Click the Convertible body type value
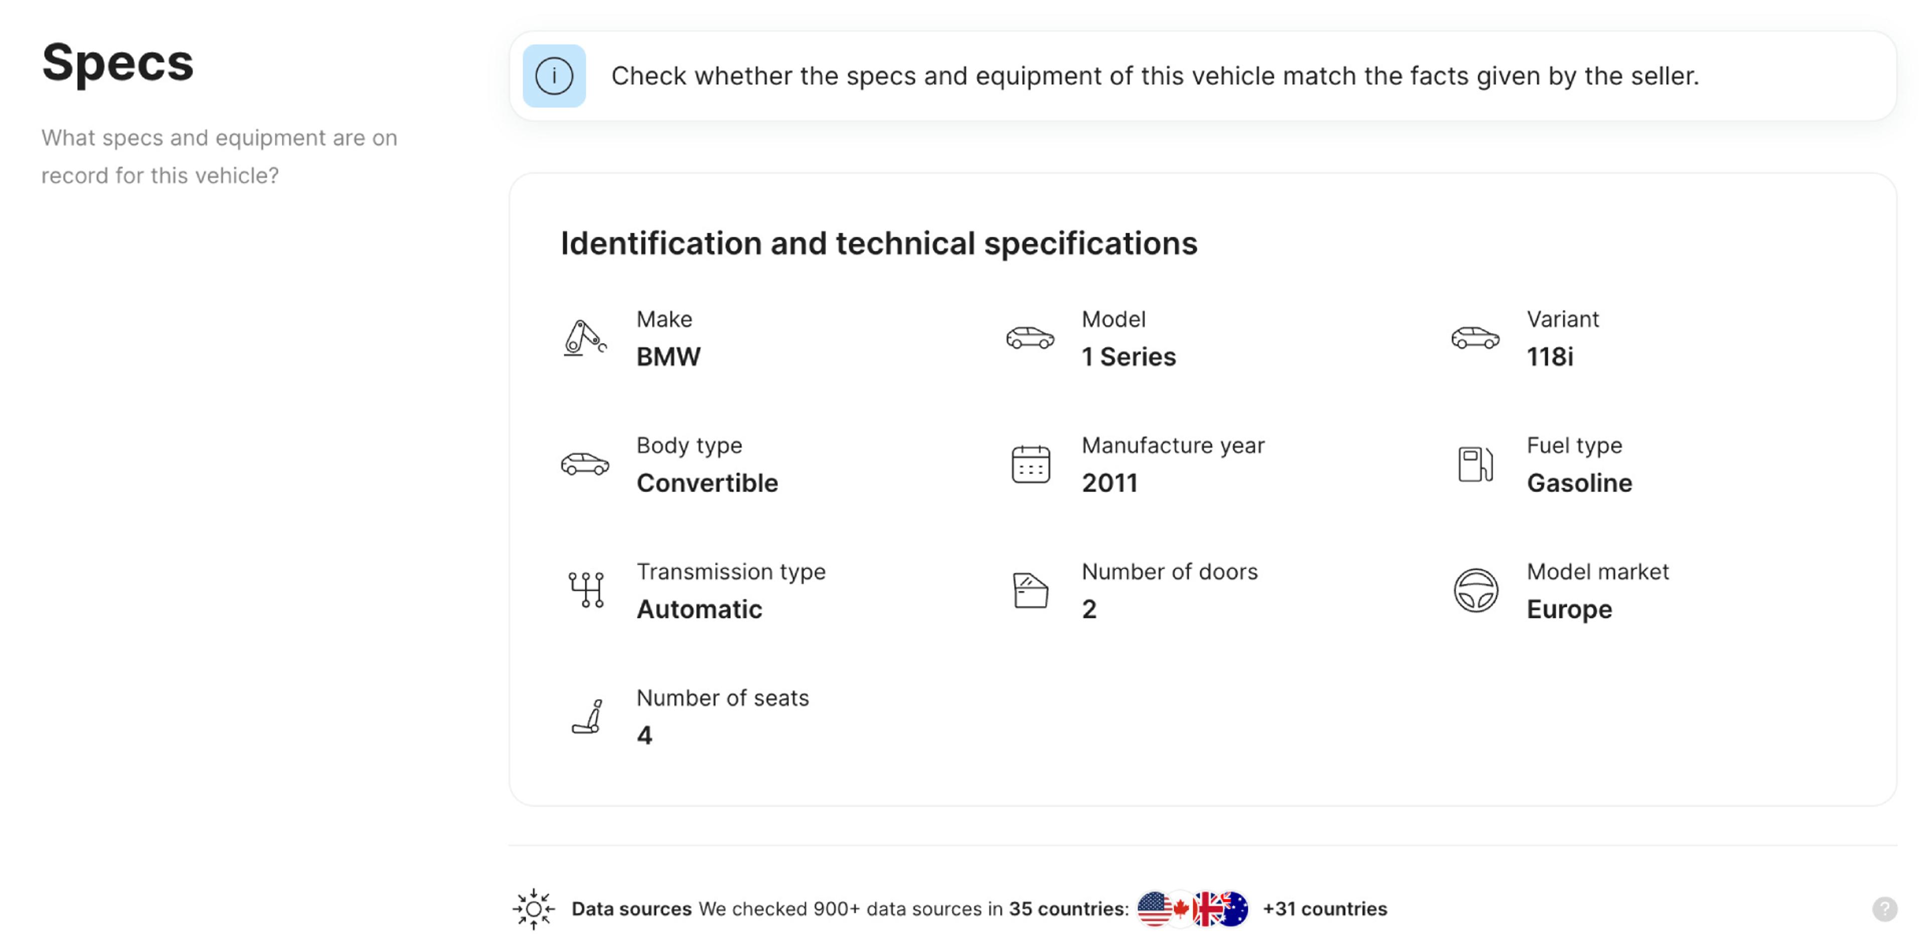The image size is (1926, 950). [707, 483]
